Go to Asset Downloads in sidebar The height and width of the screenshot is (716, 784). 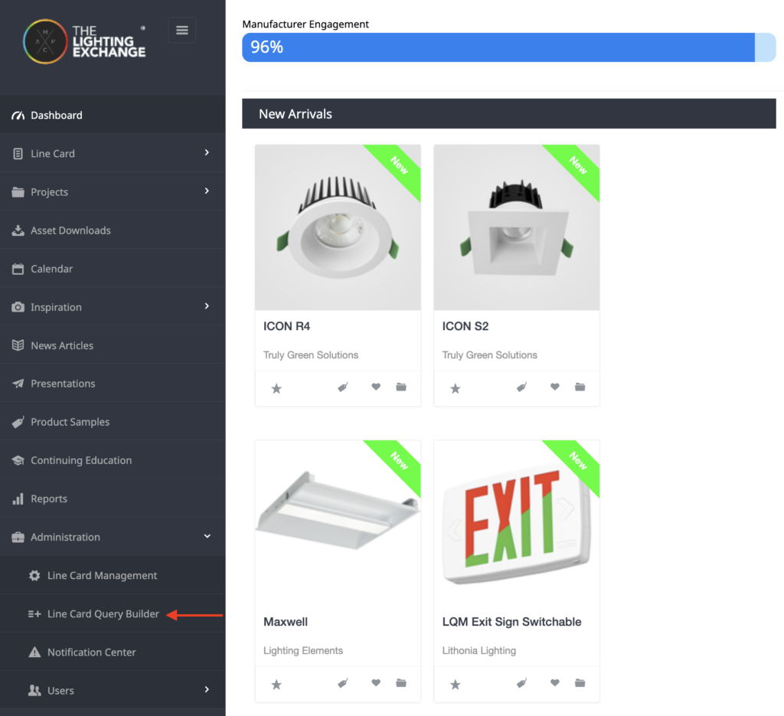pyautogui.click(x=70, y=230)
